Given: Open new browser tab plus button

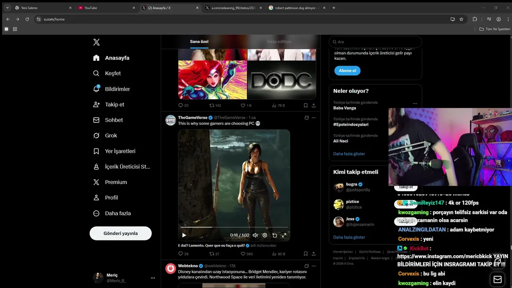Looking at the screenshot, I should pyautogui.click(x=334, y=8).
